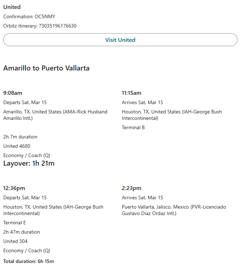
Task: Click the United 304 flight number
Action: (15, 241)
